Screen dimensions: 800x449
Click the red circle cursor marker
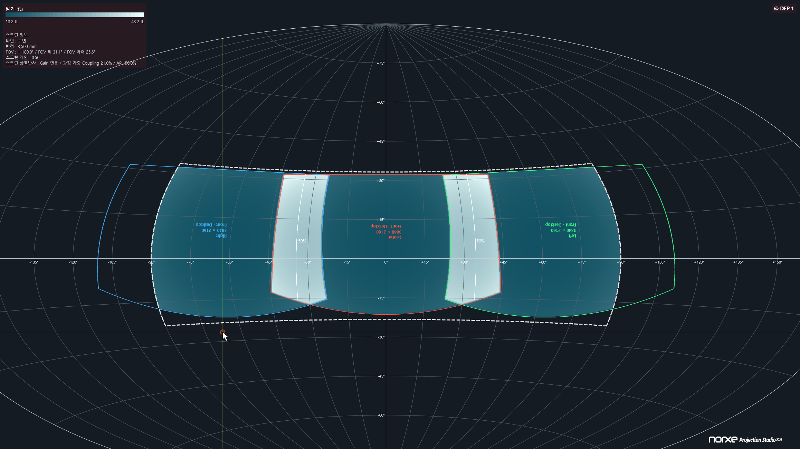coord(222,332)
